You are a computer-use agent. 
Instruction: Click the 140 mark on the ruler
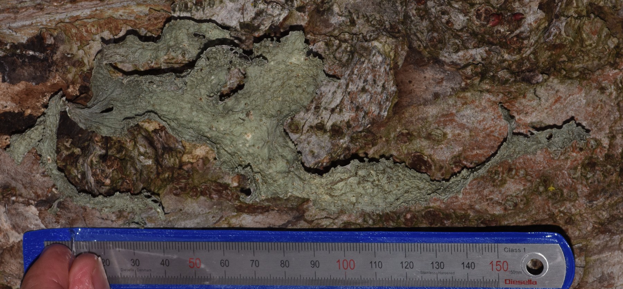[468, 266]
